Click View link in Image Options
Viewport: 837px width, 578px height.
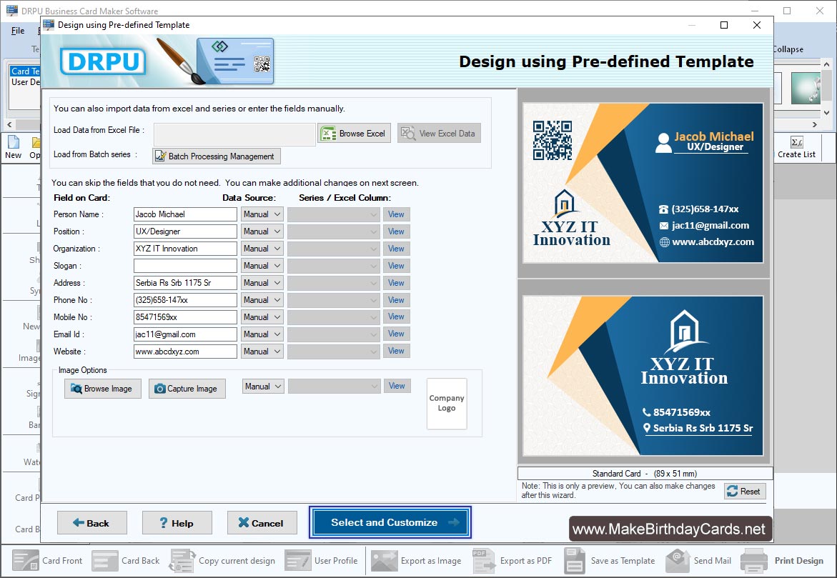pyautogui.click(x=397, y=386)
